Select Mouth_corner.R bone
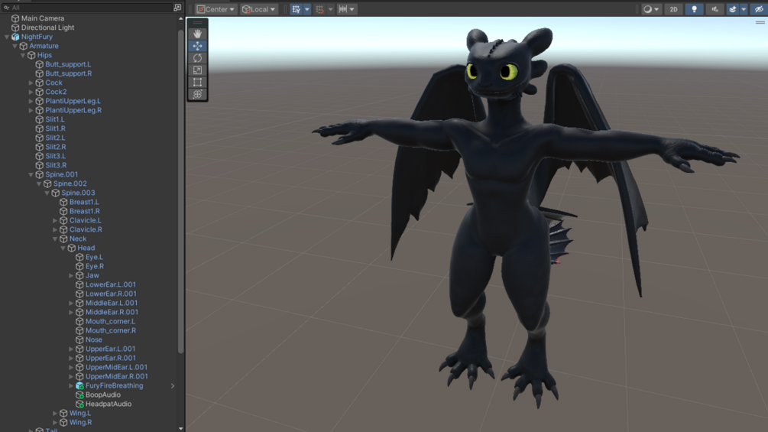 [111, 330]
